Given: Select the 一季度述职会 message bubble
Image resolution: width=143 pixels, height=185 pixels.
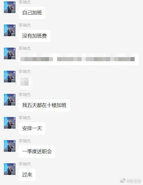Looking at the screenshot, I should [x=37, y=152].
